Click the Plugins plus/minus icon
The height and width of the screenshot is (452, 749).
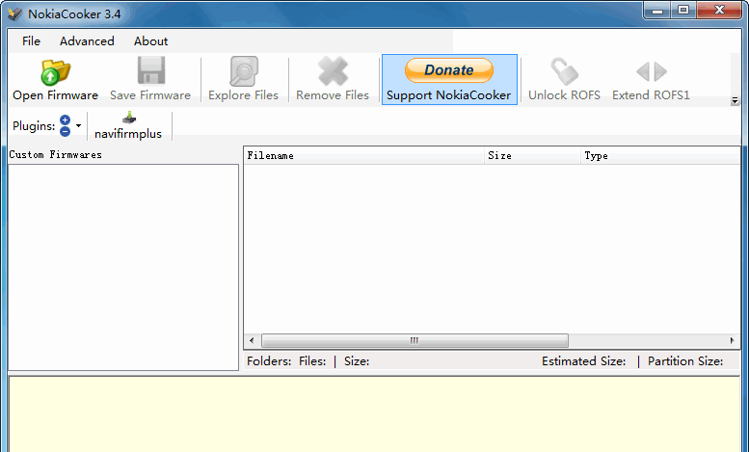tap(65, 125)
